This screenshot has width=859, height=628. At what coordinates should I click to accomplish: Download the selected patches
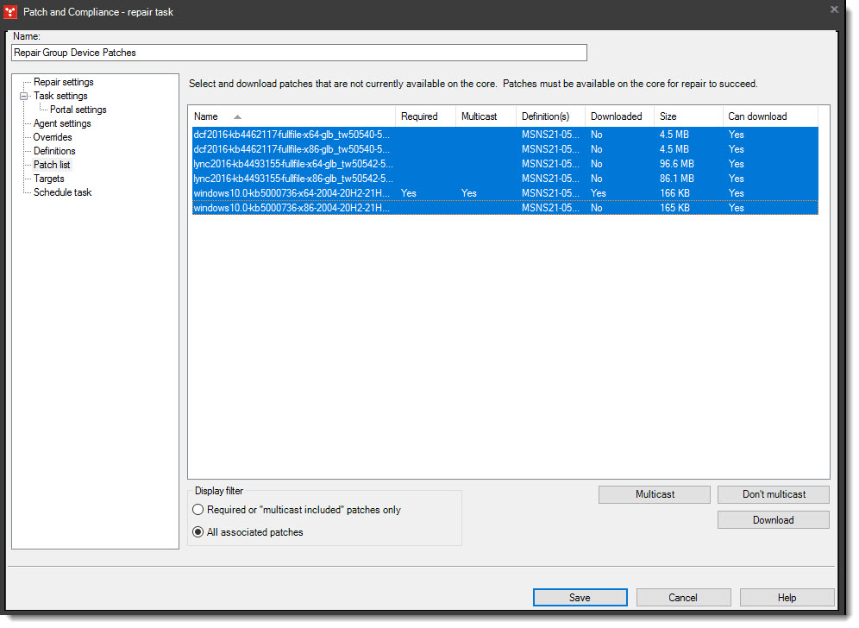click(x=773, y=520)
